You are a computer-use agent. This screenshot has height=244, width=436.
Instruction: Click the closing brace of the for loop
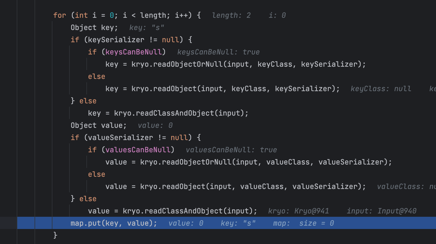pos(55,235)
